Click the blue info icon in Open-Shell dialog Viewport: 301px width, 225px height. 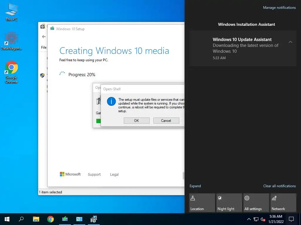[111, 101]
